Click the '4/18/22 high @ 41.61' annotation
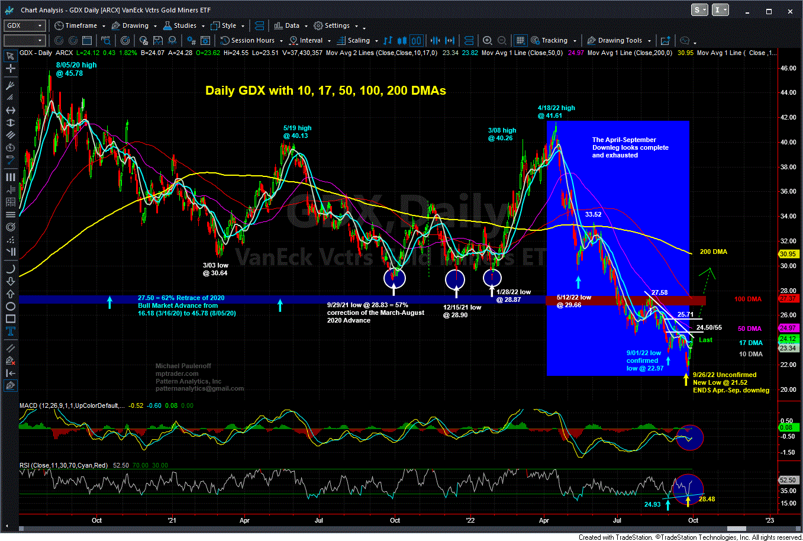Image resolution: width=803 pixels, height=541 pixels. point(556,112)
